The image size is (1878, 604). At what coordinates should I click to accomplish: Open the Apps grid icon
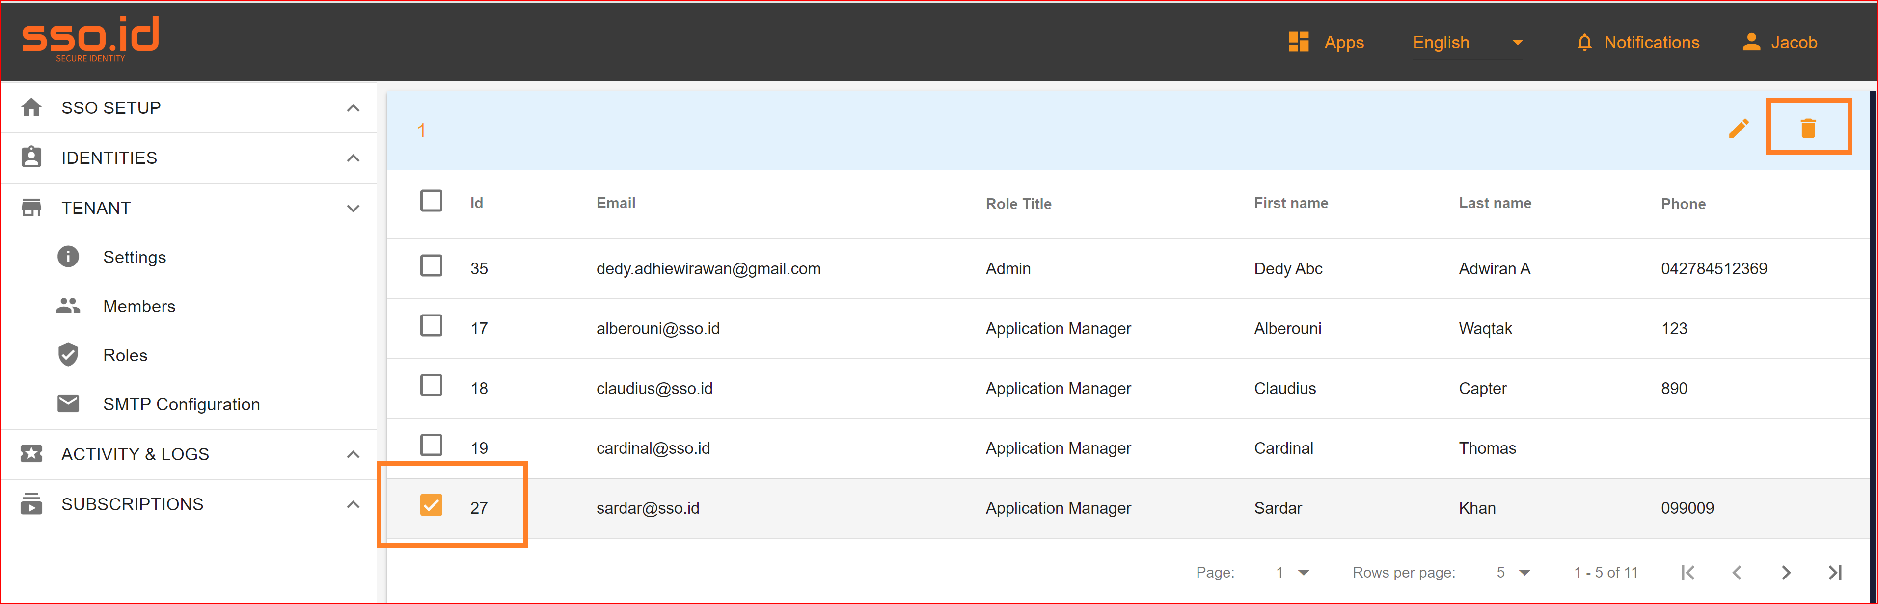1299,42
